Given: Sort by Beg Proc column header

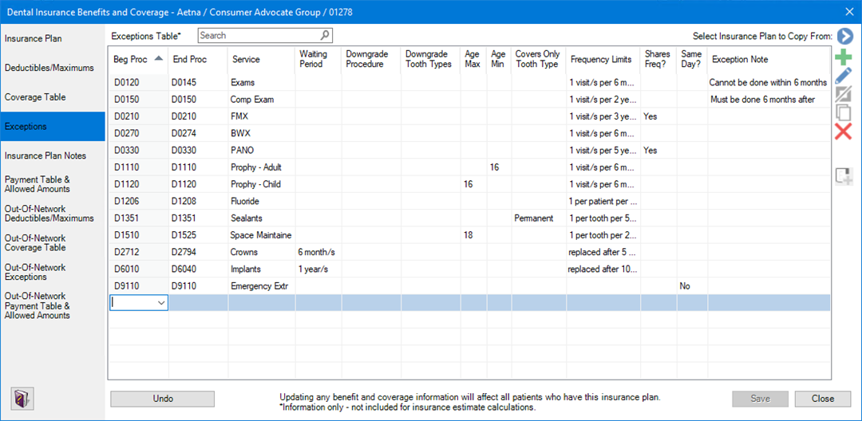Looking at the screenshot, I should [138, 60].
